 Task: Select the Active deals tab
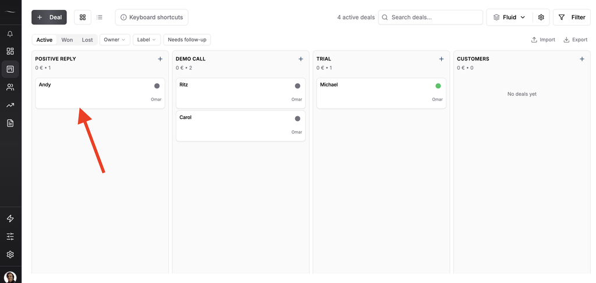pyautogui.click(x=44, y=40)
